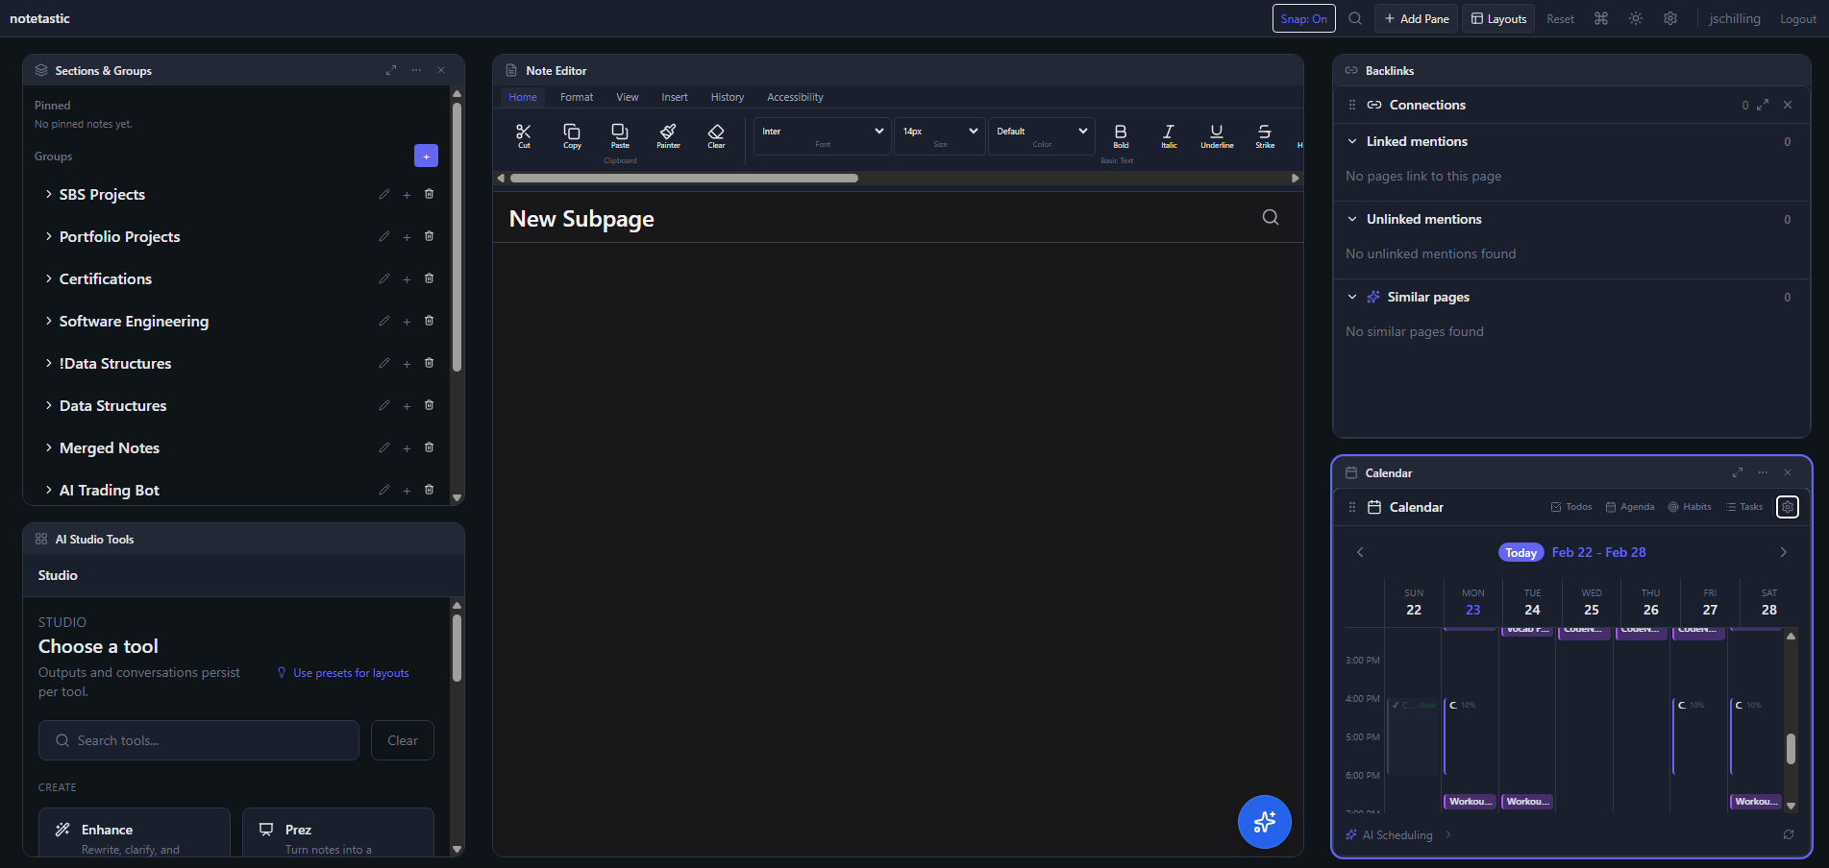Click the Format Painter icon
Screen dimensions: 1829x868
click(668, 133)
